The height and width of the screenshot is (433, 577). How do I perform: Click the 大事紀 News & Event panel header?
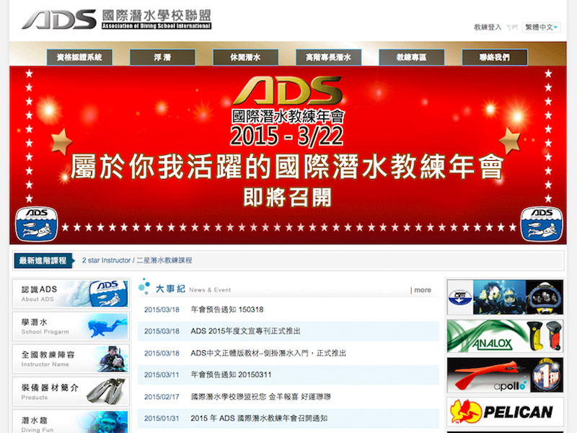click(172, 288)
